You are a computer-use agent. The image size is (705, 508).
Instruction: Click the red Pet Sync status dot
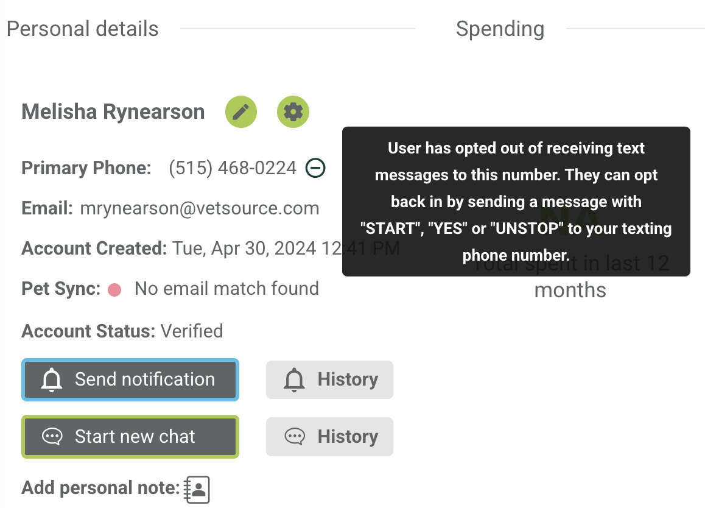tap(114, 289)
